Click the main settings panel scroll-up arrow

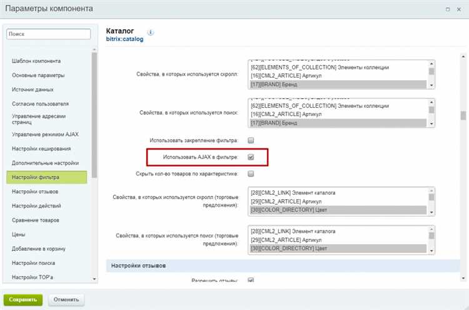pyautogui.click(x=463, y=56)
